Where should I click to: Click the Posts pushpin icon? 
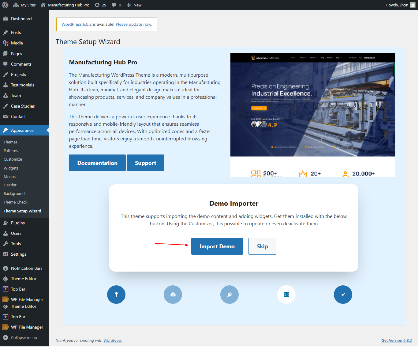point(6,32)
